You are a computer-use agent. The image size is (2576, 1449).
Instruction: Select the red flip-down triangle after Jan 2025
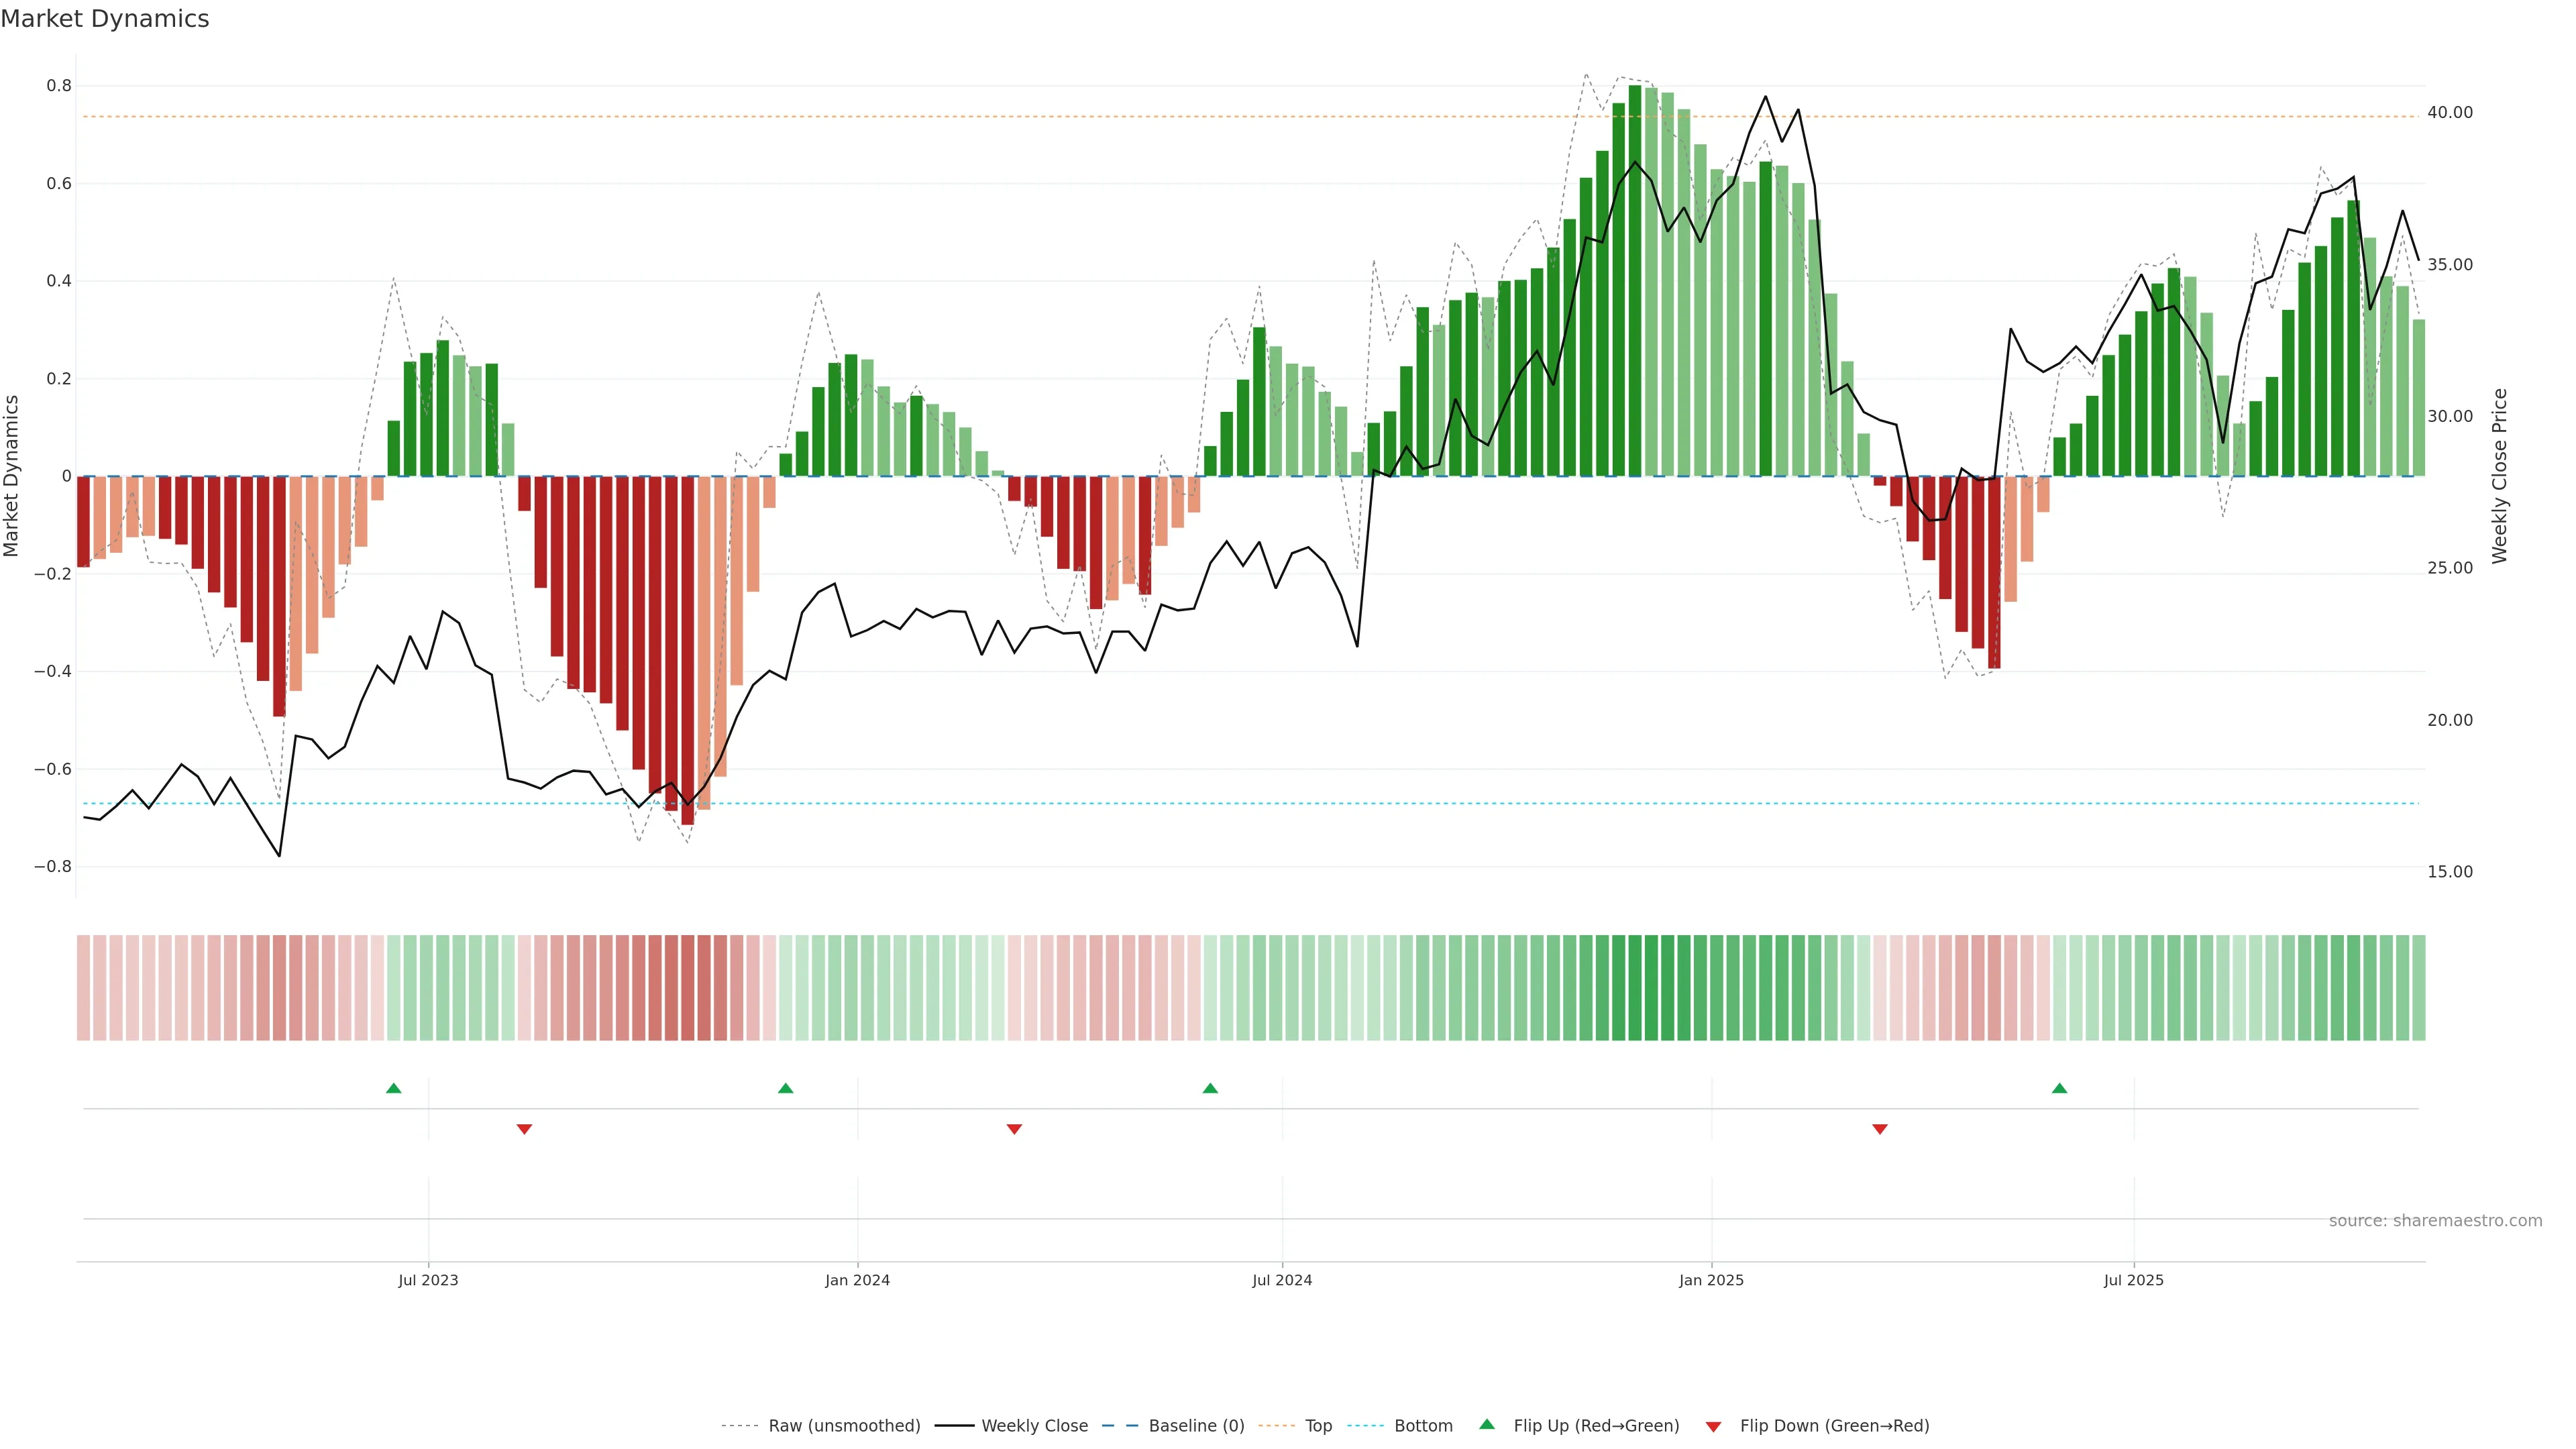1879,1129
